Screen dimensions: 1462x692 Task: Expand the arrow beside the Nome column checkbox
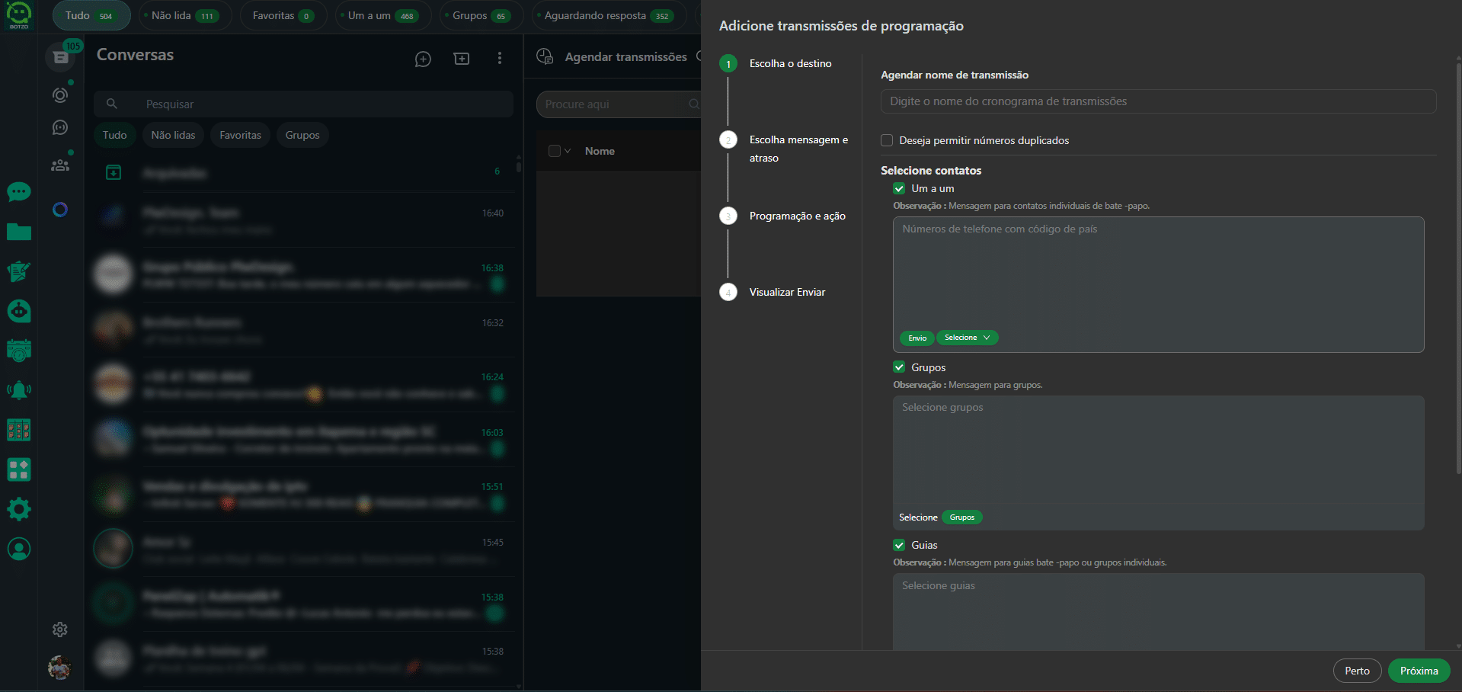click(568, 151)
